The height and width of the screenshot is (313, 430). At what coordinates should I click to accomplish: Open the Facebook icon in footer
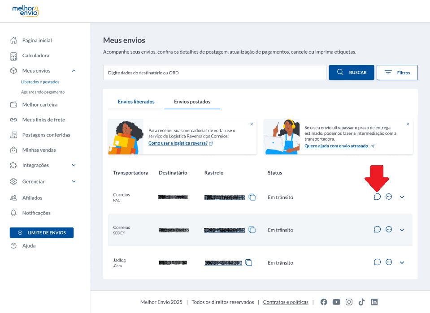pyautogui.click(x=324, y=302)
